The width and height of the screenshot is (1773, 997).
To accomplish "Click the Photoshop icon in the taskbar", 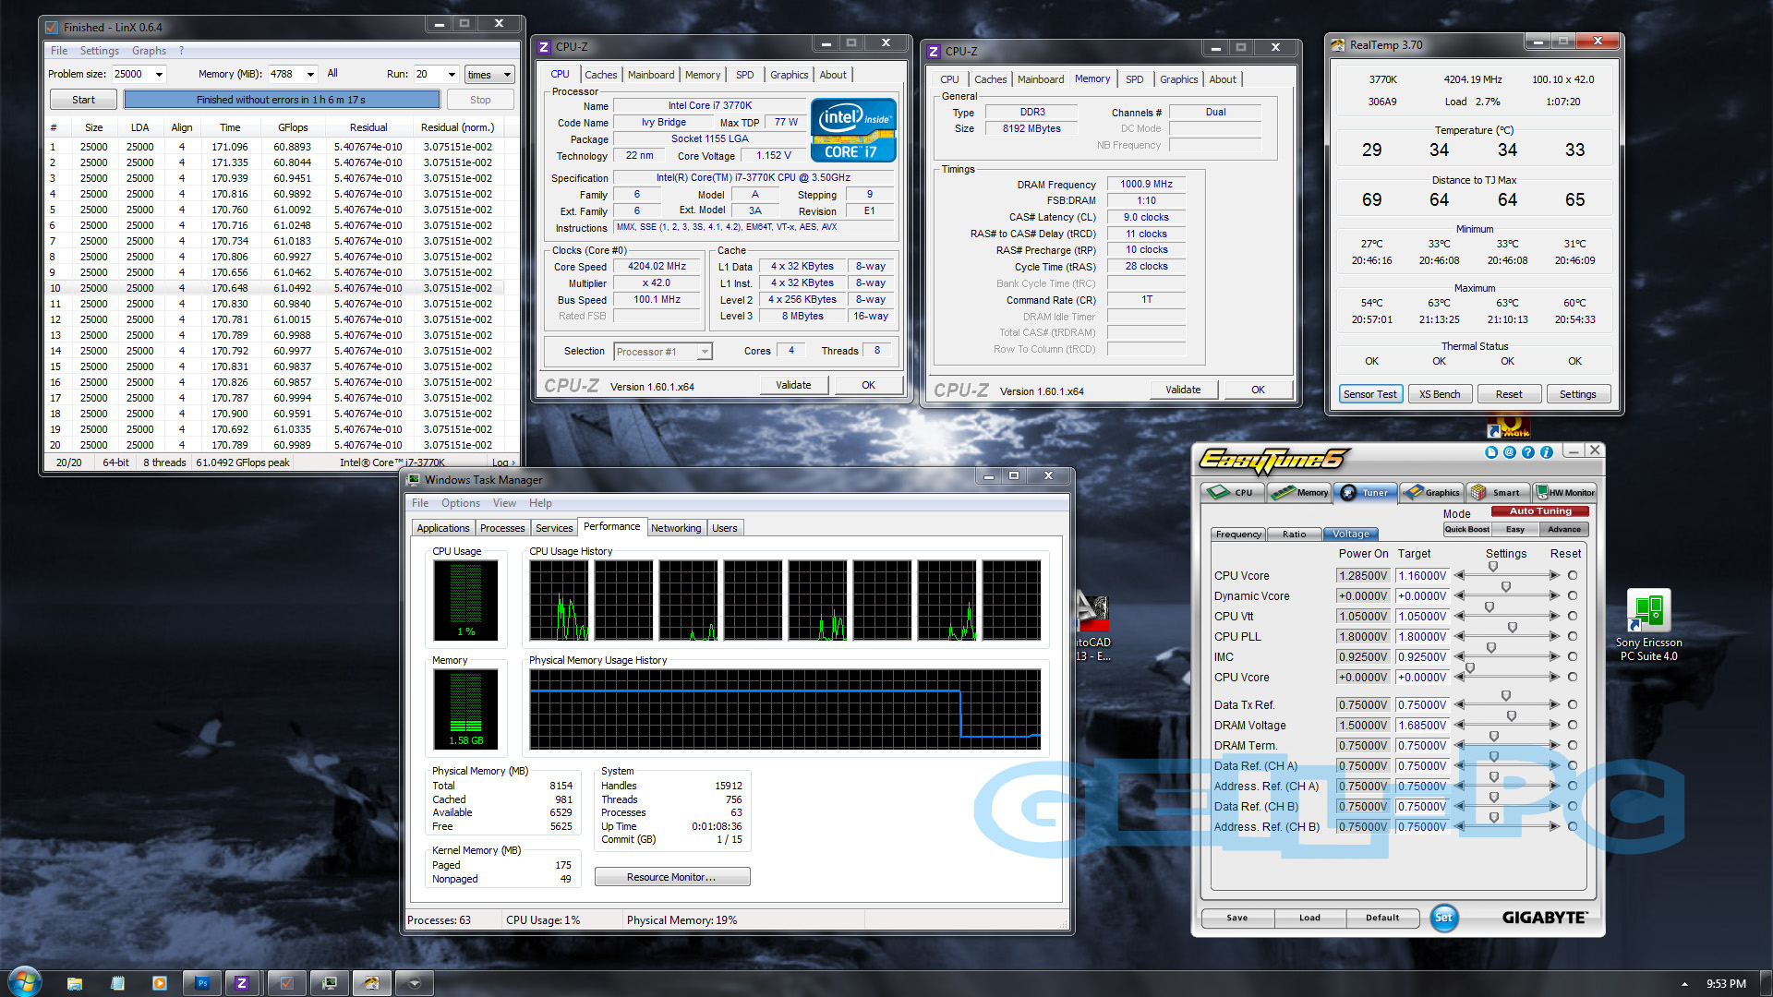I will click(x=202, y=983).
